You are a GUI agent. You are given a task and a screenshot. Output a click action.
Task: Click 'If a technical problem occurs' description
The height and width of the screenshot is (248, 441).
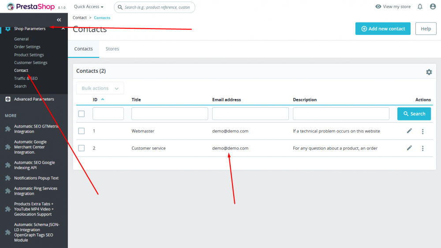tap(336, 131)
